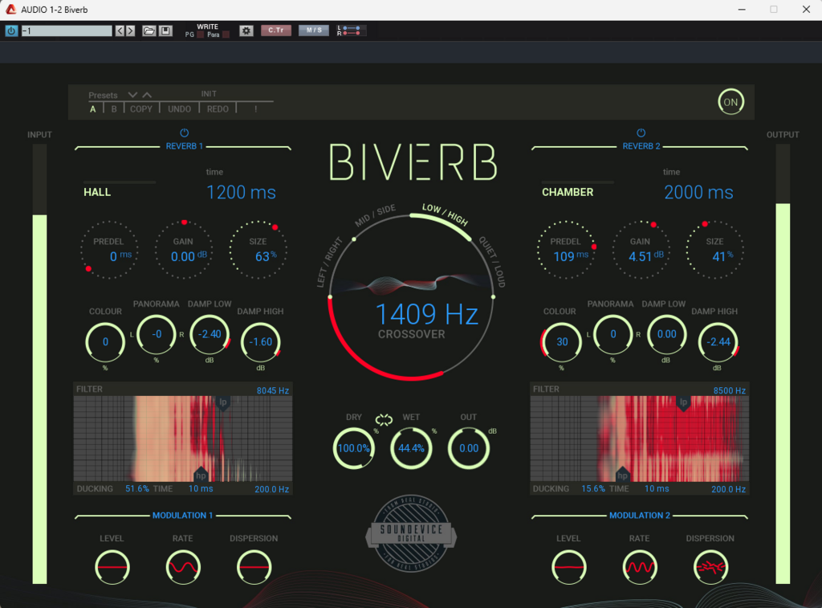The width and height of the screenshot is (822, 608).
Task: Click the Modulation 2 LEVEL knob
Action: 569,567
